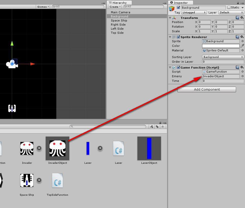Open the GameObject icon selector cube
Screen dimensions: 245x208
coord(172,9)
